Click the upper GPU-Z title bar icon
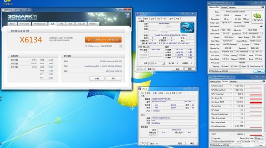 click(209, 3)
